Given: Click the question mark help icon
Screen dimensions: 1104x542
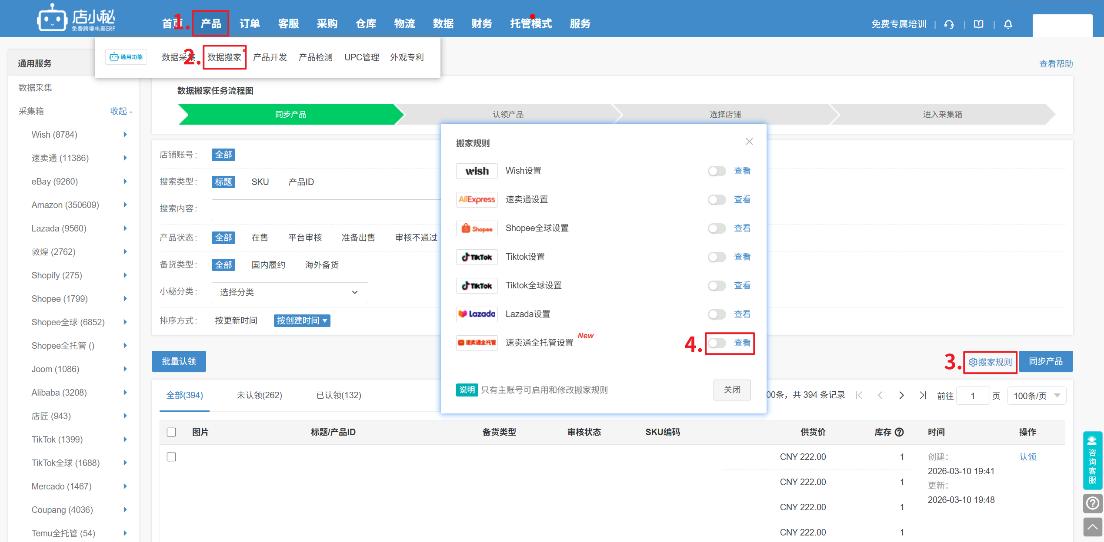Looking at the screenshot, I should 1092,503.
